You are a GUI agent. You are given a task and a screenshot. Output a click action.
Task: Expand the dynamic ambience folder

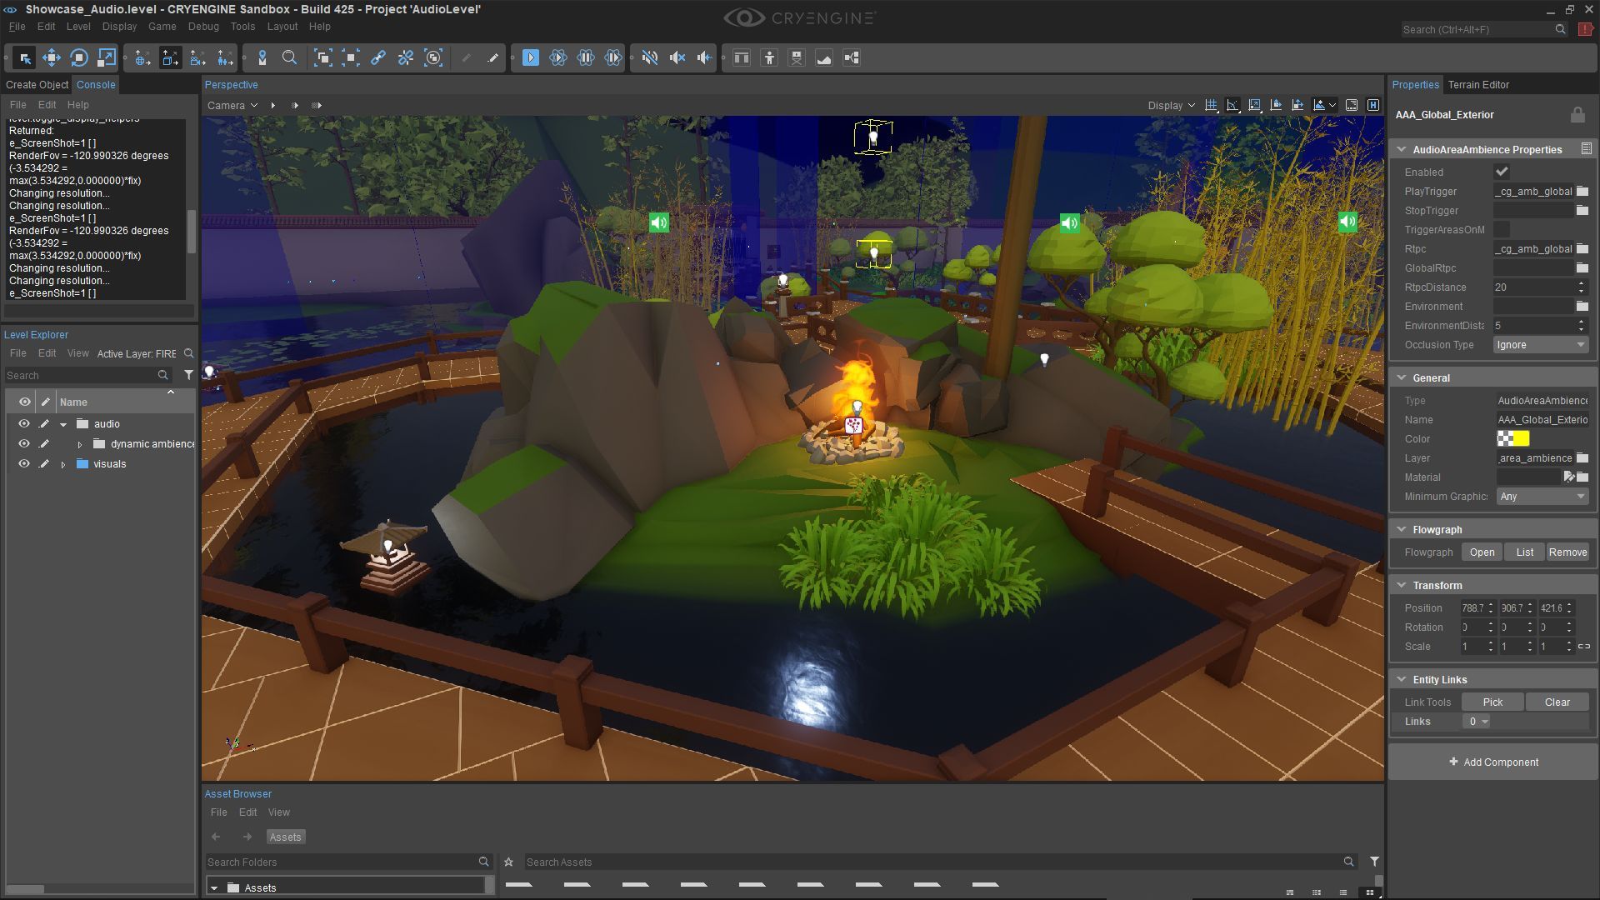pos(80,444)
